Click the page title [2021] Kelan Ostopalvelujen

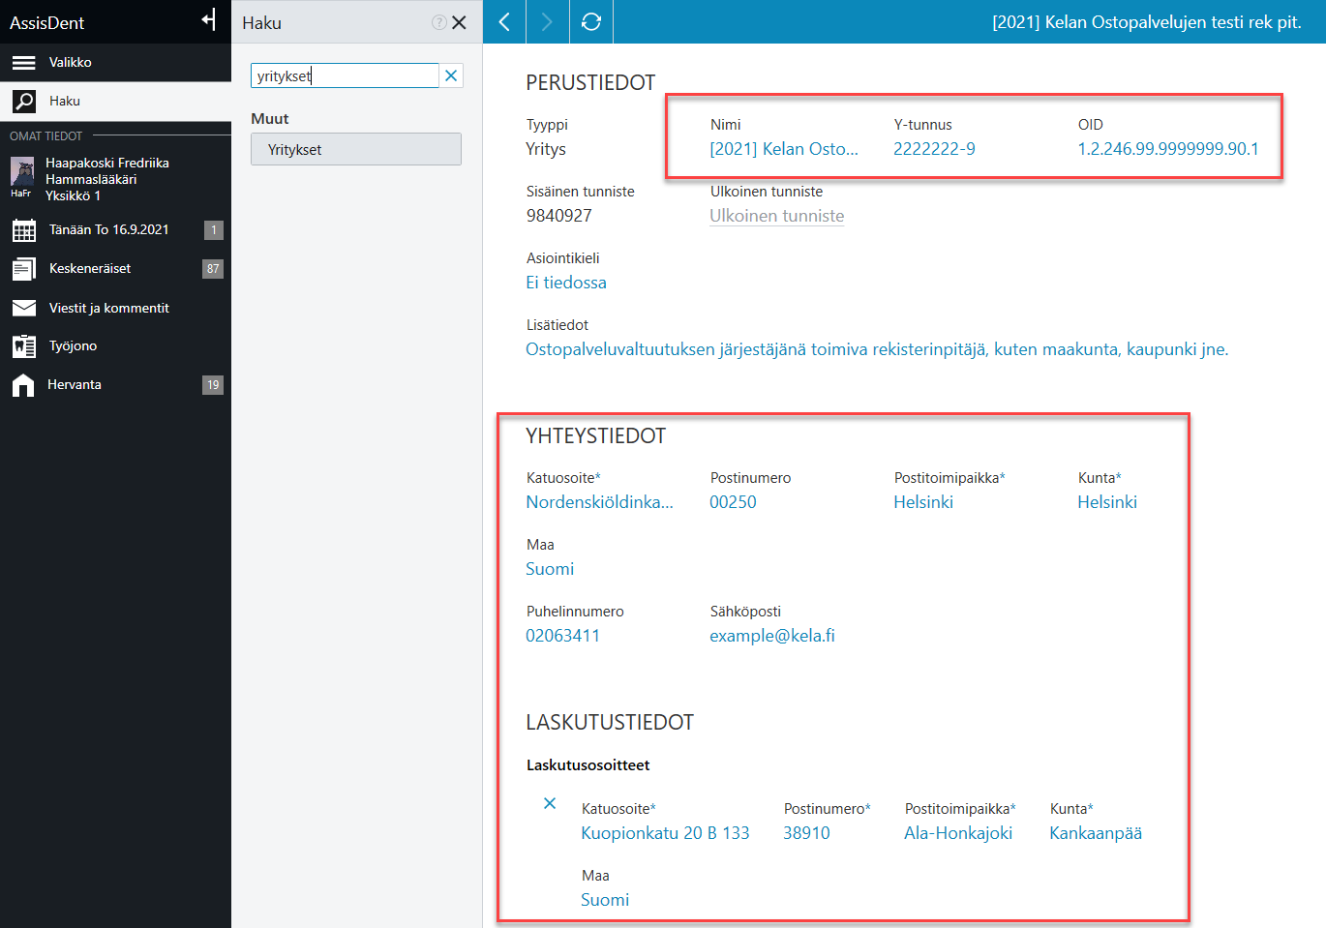click(1147, 22)
